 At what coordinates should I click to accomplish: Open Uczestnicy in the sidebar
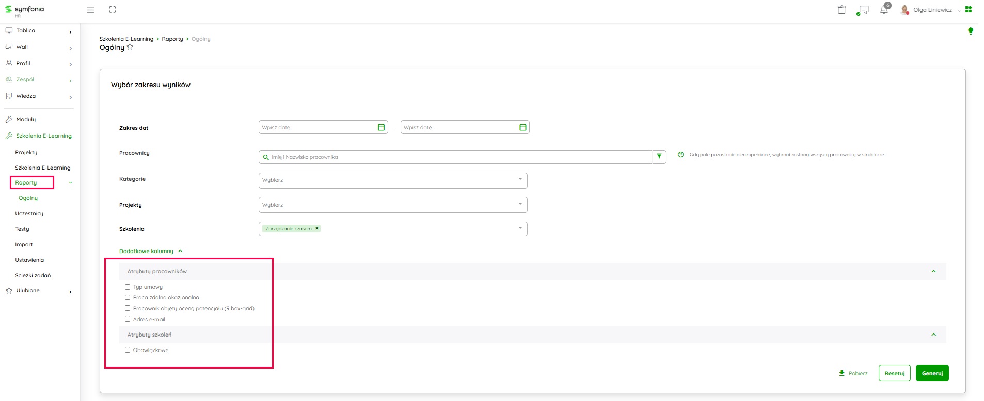(29, 213)
